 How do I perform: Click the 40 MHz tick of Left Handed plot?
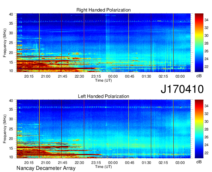click(11, 101)
